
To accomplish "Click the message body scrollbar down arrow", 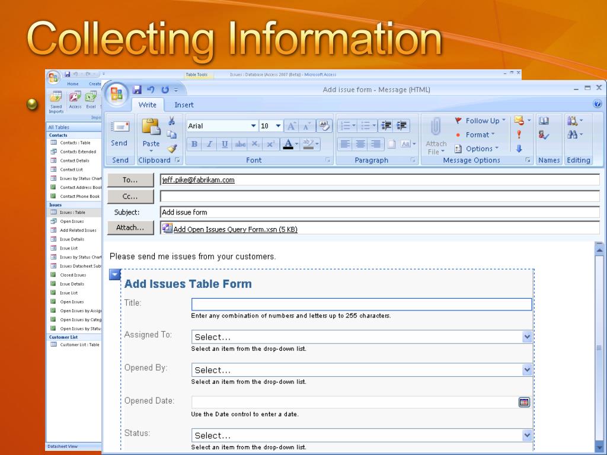I will [x=599, y=447].
